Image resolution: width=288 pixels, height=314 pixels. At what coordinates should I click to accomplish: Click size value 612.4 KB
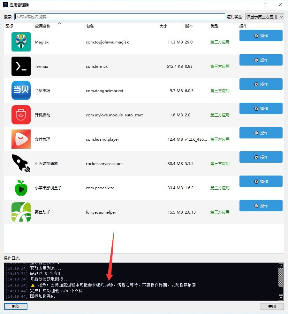[x=175, y=66]
